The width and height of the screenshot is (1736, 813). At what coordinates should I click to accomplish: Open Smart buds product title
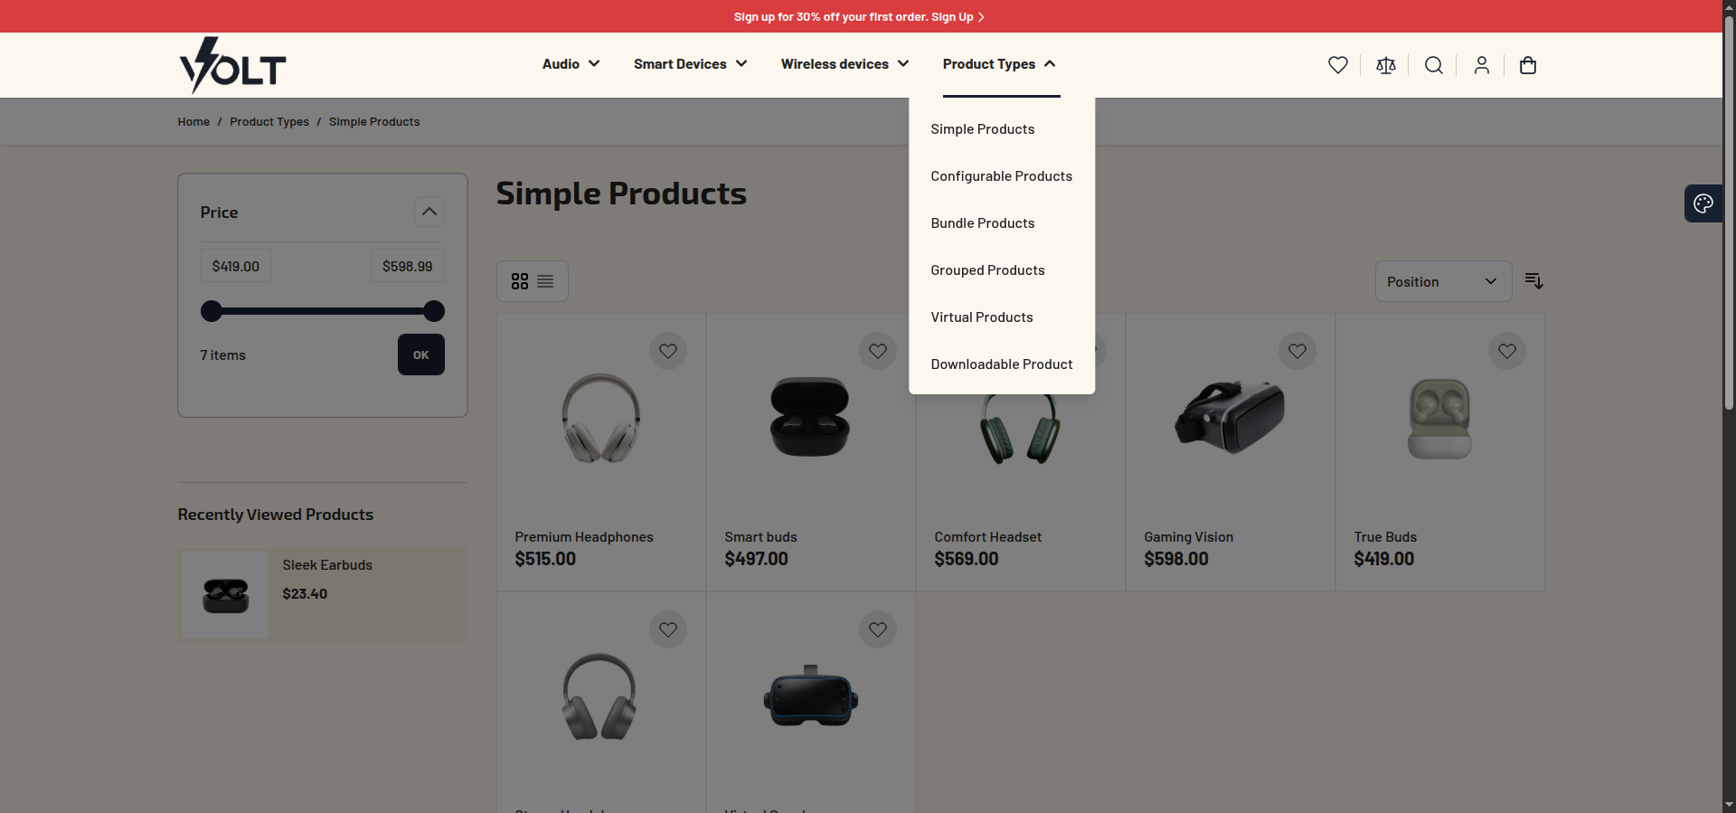click(760, 537)
